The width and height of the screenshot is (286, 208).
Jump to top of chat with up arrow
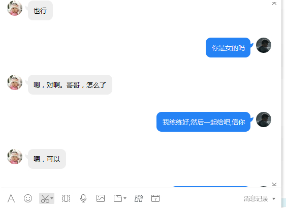[274, 3]
